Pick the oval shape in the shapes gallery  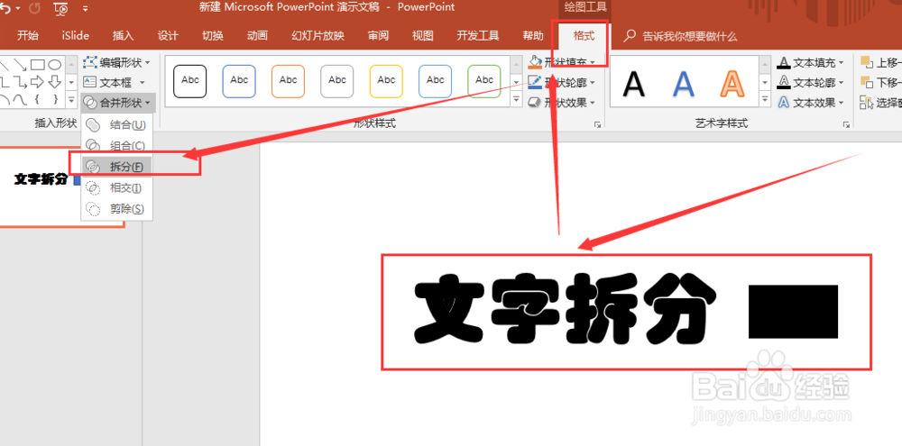coord(55,64)
